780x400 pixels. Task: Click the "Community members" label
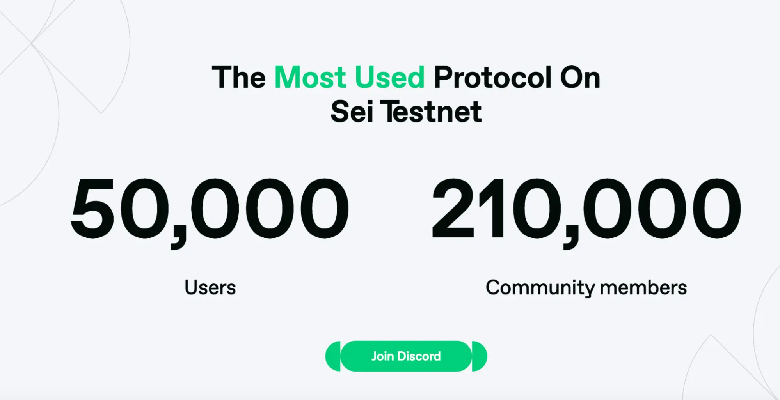click(x=586, y=288)
